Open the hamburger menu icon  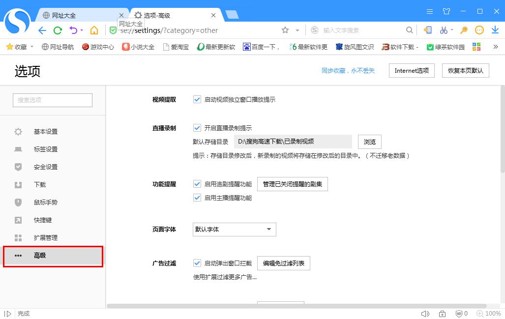pos(429,11)
